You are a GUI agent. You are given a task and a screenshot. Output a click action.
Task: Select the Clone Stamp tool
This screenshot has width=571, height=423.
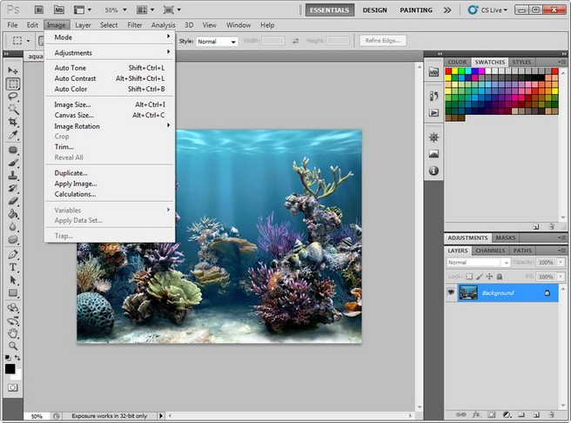tap(13, 176)
